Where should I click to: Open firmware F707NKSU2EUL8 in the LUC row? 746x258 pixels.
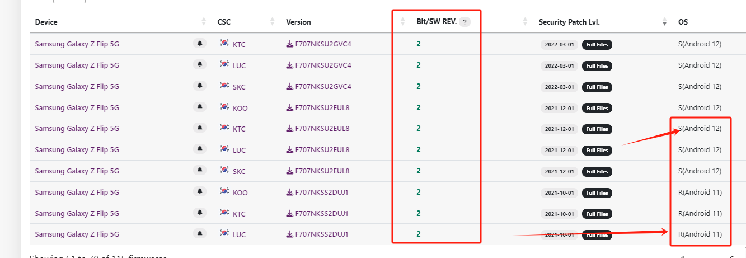click(317, 149)
